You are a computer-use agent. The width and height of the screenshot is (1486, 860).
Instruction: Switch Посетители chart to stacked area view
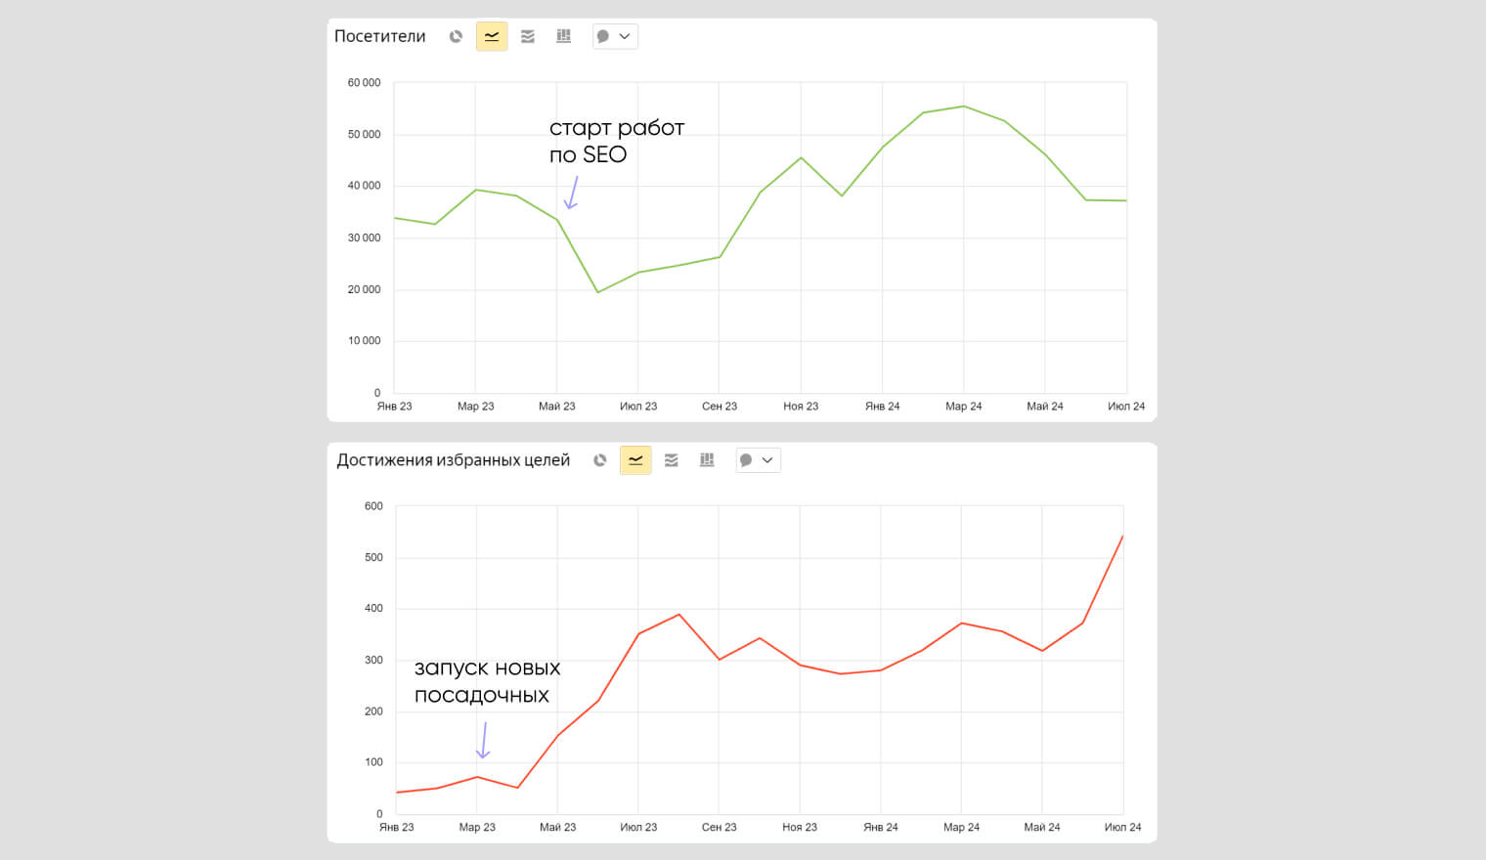click(x=528, y=36)
